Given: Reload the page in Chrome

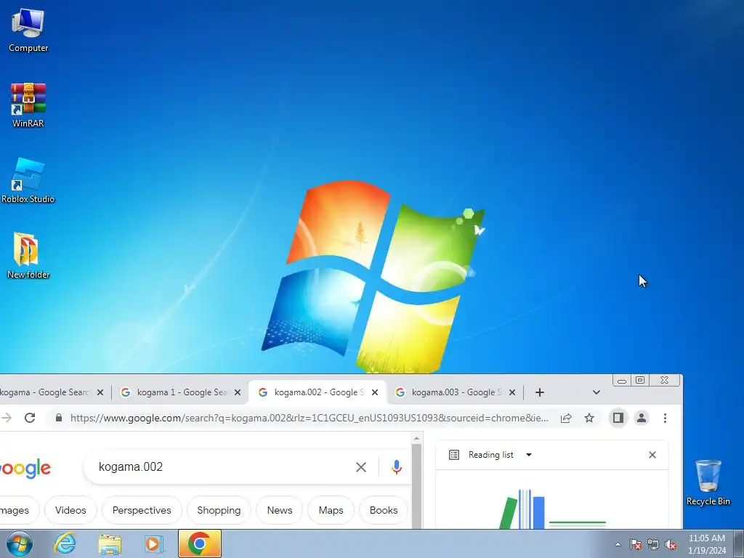Looking at the screenshot, I should click(x=30, y=418).
